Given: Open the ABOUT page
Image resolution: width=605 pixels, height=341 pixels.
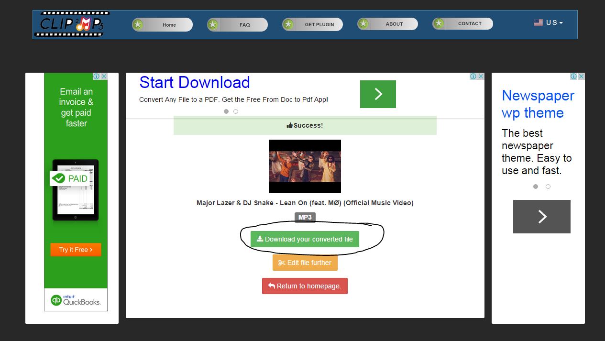Looking at the screenshot, I should tap(388, 23).
